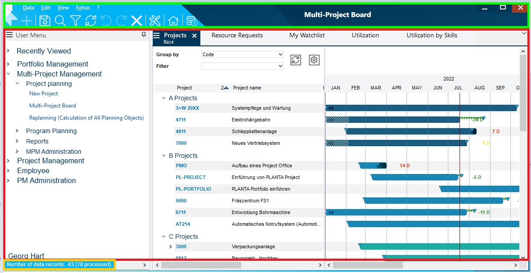Expand the Portfolio Management tree node

(8, 64)
